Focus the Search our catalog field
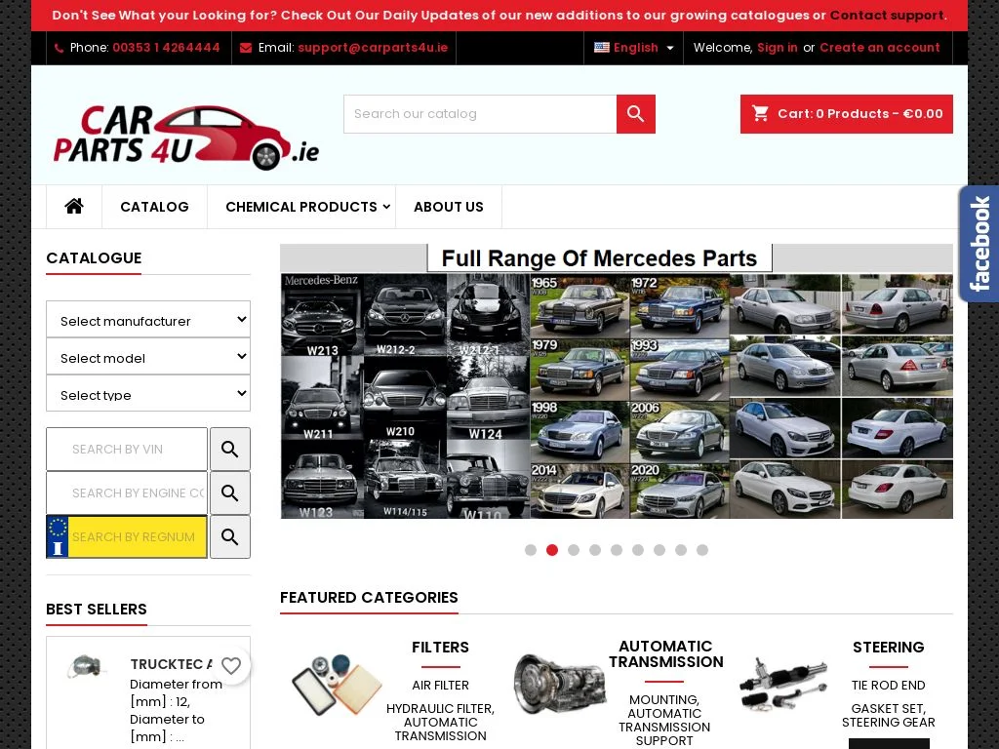The width and height of the screenshot is (999, 749). [480, 114]
